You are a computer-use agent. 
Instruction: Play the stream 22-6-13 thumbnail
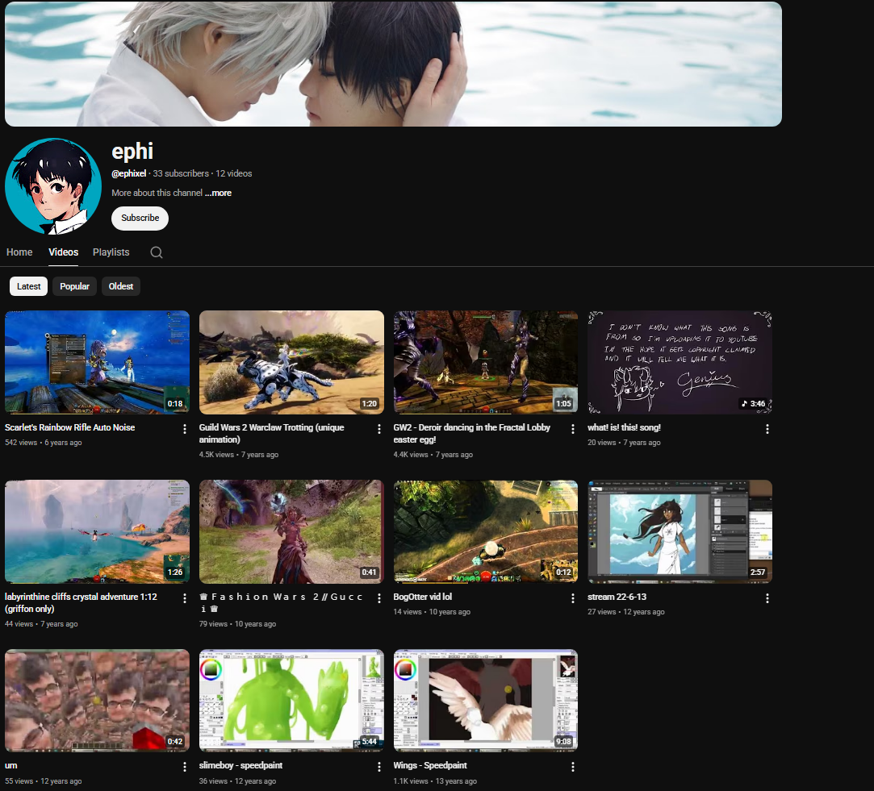tap(680, 531)
